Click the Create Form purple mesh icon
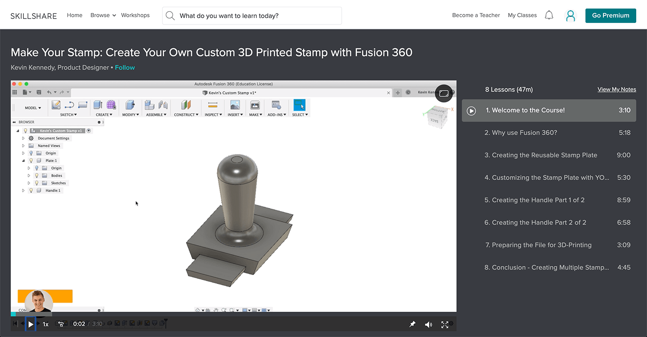The width and height of the screenshot is (647, 337). click(111, 105)
